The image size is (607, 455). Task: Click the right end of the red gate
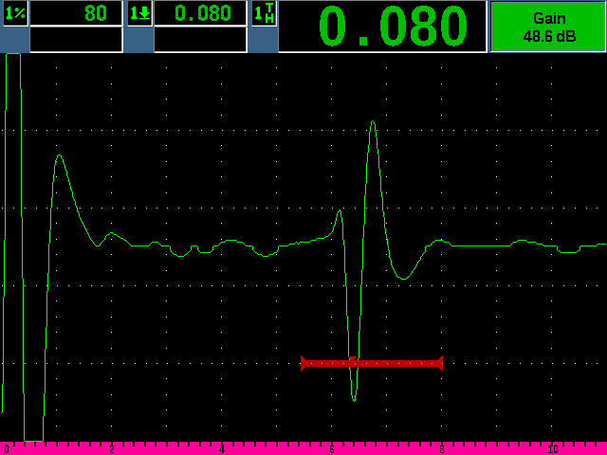tap(441, 363)
